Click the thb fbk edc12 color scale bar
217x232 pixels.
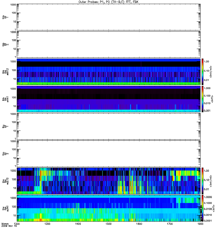pyautogui.click(x=203, y=72)
